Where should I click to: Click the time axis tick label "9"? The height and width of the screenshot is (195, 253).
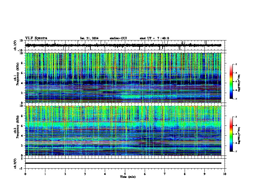coord(204,174)
